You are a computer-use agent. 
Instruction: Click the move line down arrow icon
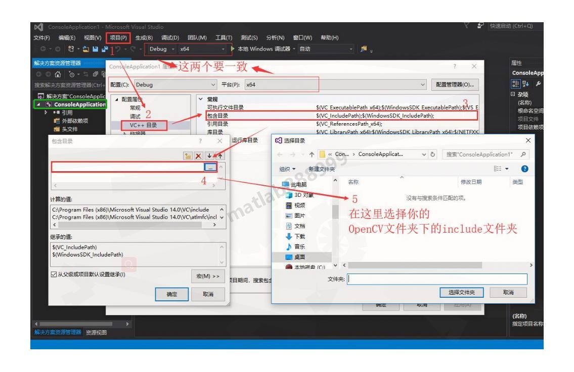tap(209, 156)
